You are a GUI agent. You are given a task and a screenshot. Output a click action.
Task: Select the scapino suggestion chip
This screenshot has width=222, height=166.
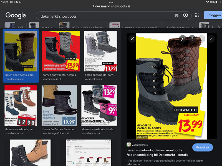click(43, 25)
